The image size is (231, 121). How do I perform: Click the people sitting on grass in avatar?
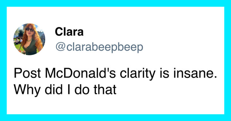point(18,41)
